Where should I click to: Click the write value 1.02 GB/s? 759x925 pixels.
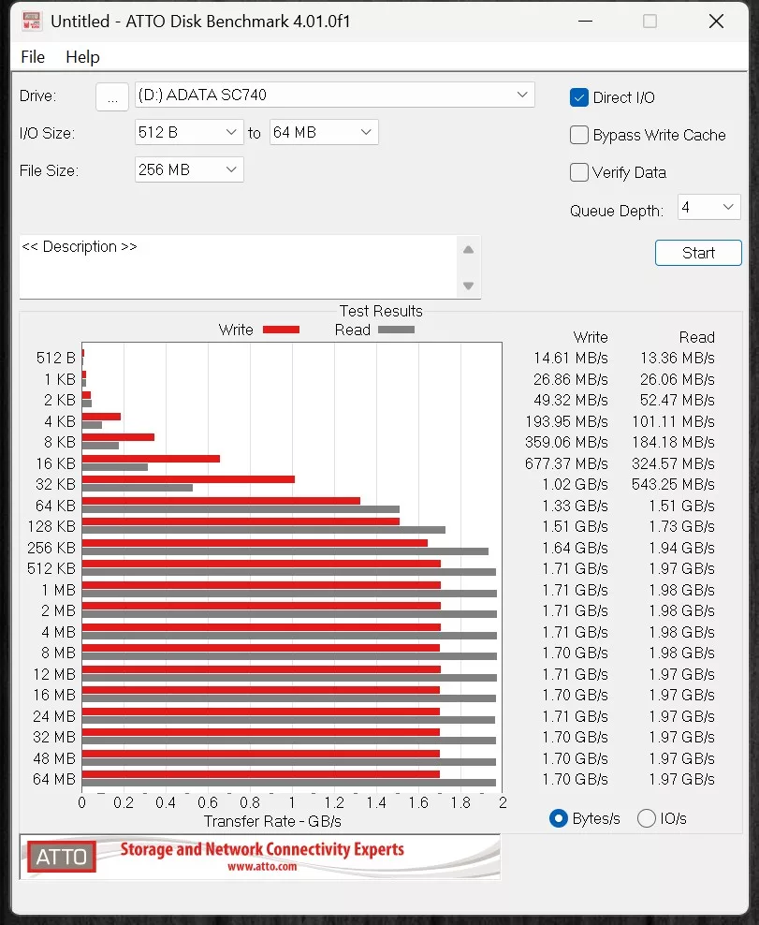point(575,484)
